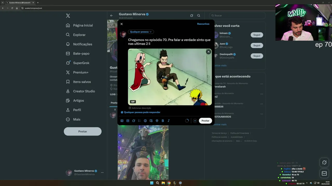Open Premium+ in the sidebar
Viewport: 332px width, 186px height.
77,72
